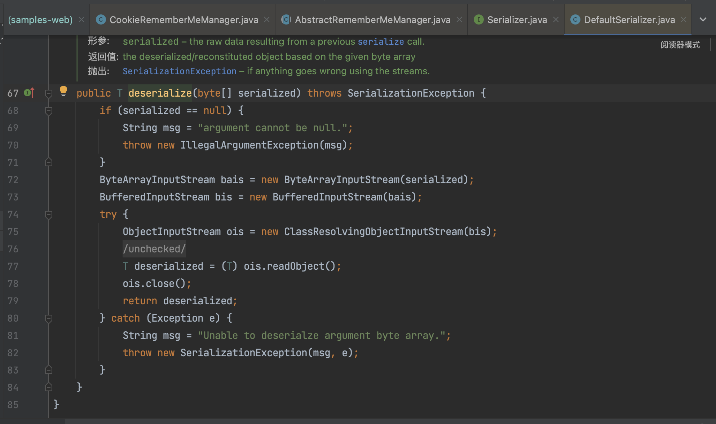
Task: Collapse the if block fold at line 68
Action: (x=49, y=111)
